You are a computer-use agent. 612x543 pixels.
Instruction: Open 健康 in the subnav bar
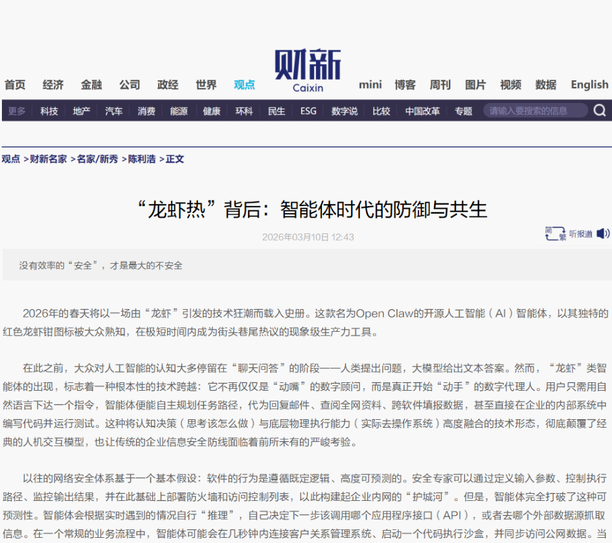[212, 111]
